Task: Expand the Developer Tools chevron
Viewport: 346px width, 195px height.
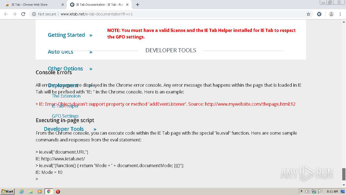Action: tap(95, 129)
